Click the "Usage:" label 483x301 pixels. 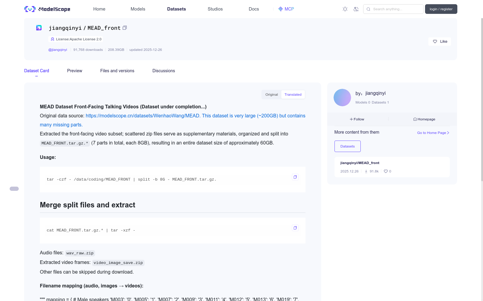tap(48, 157)
